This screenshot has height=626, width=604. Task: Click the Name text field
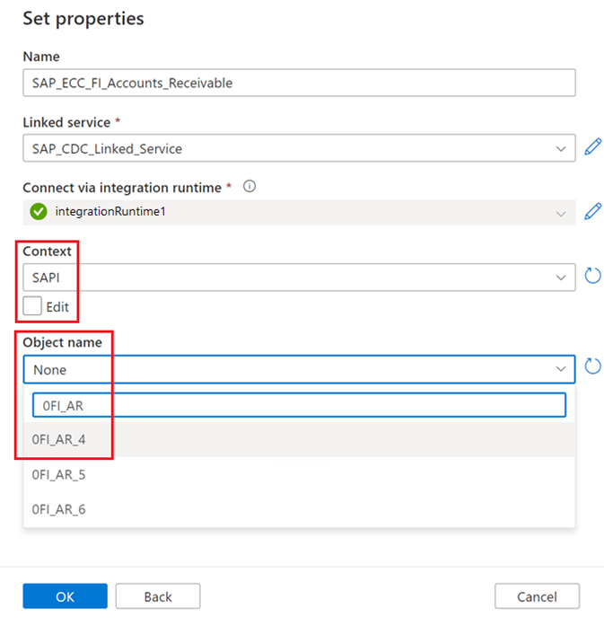299,83
